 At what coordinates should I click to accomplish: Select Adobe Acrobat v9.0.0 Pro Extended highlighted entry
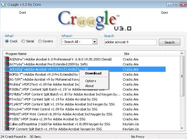[49, 69]
